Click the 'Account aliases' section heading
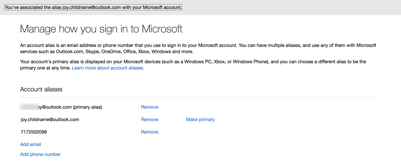Image resolution: width=401 pixels, height=161 pixels. click(41, 89)
